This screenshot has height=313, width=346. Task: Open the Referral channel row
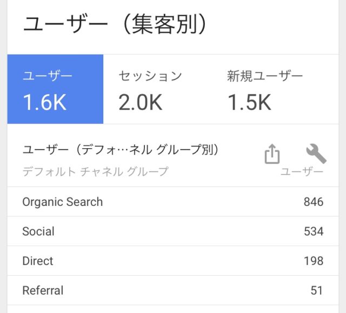(x=173, y=290)
